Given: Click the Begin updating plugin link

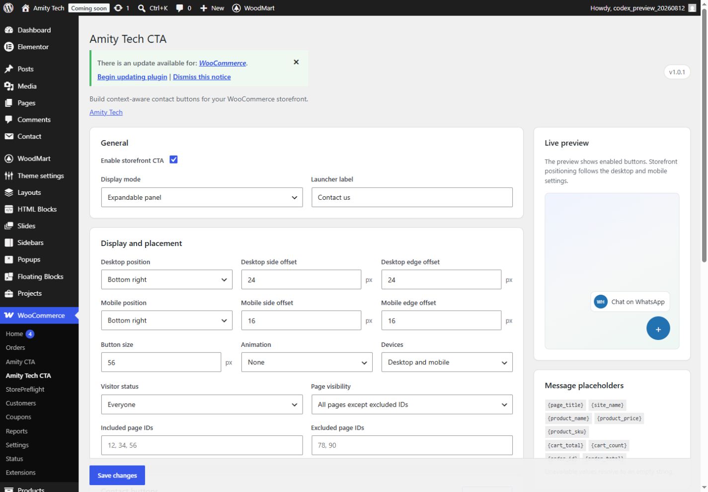Looking at the screenshot, I should pyautogui.click(x=132, y=77).
